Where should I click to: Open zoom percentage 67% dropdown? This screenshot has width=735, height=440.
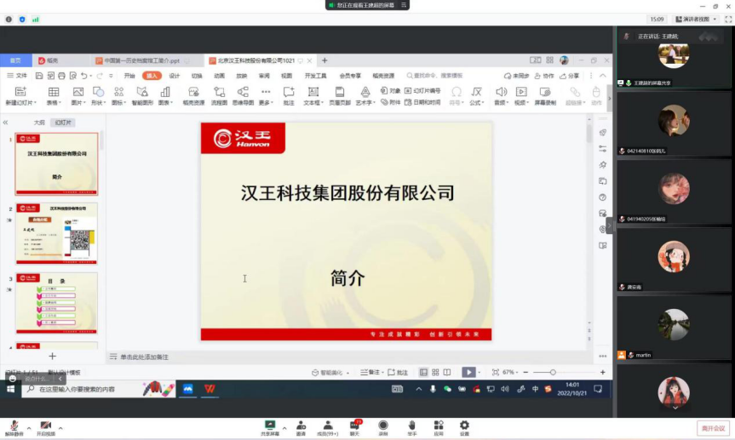[511, 372]
